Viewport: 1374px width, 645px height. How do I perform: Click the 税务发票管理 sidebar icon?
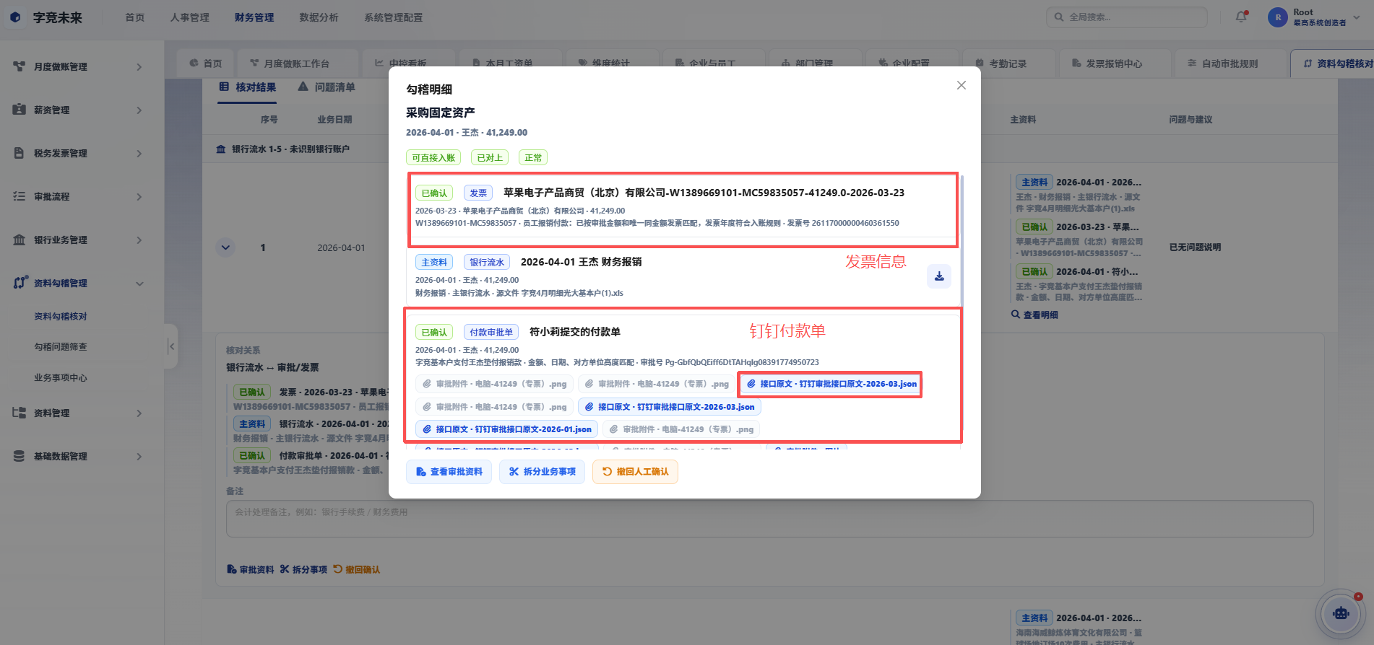coord(20,153)
